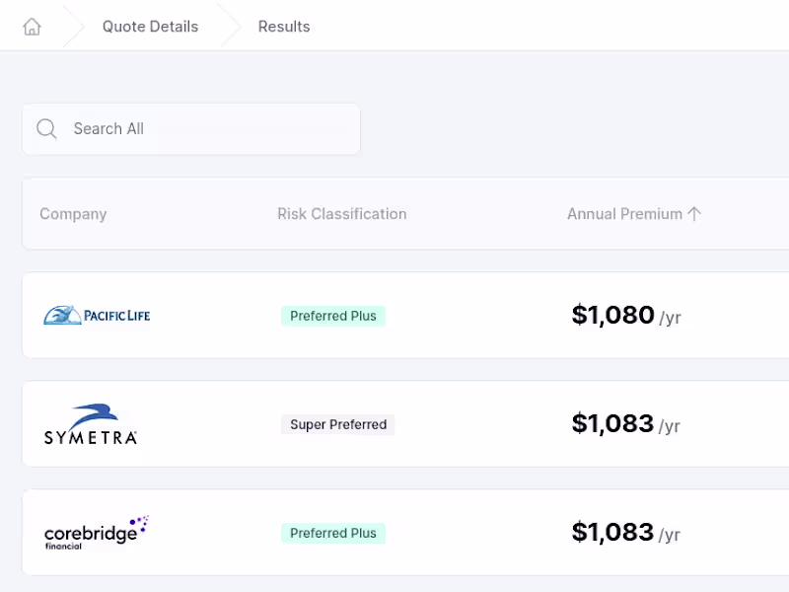Sort by Risk Classification column

(x=341, y=214)
